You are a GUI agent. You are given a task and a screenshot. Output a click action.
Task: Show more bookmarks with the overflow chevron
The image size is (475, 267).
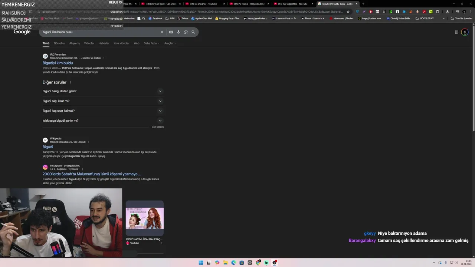coord(443,19)
